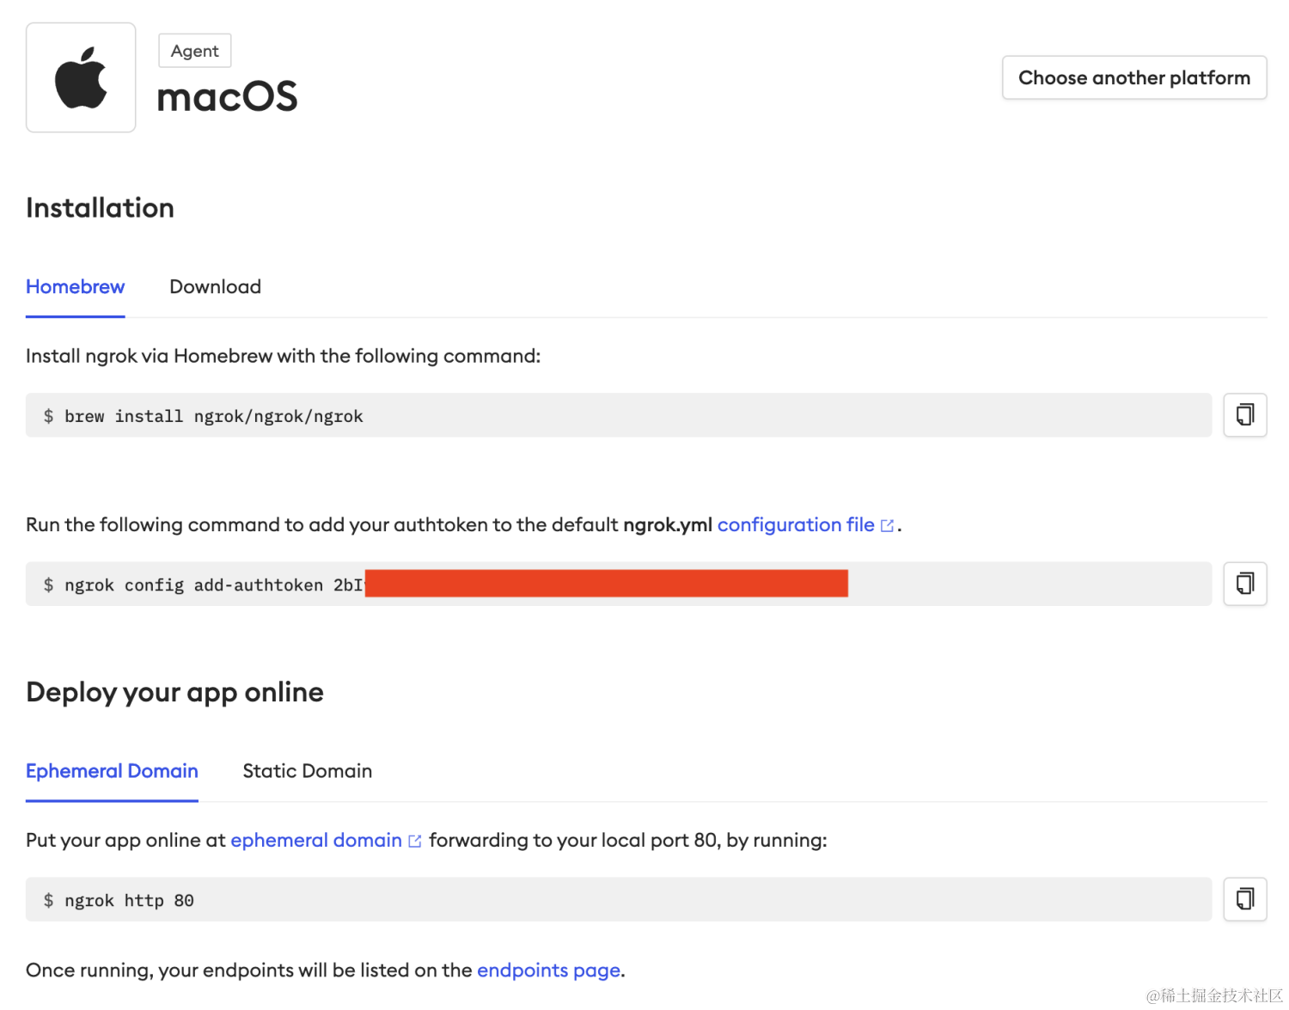
Task: Select the Ephemeral Domain tab
Action: [112, 771]
